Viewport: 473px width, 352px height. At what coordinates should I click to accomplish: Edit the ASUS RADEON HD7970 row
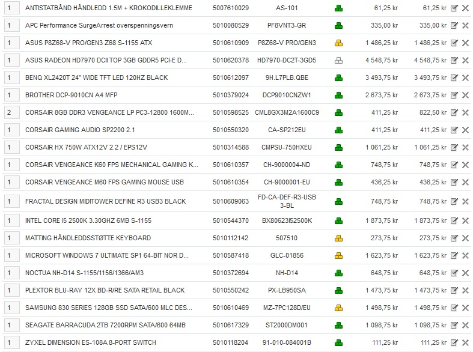[x=454, y=60]
